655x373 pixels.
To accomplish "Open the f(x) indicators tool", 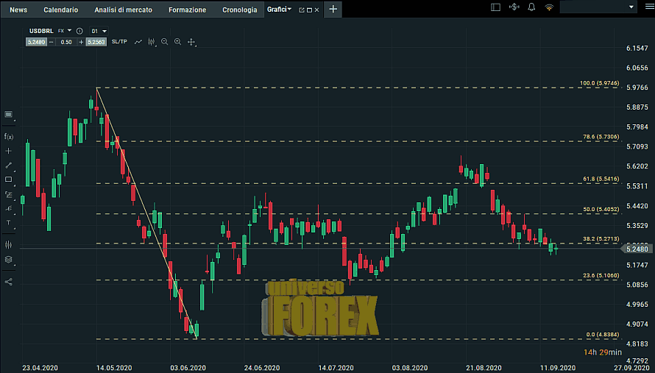I will [x=9, y=136].
